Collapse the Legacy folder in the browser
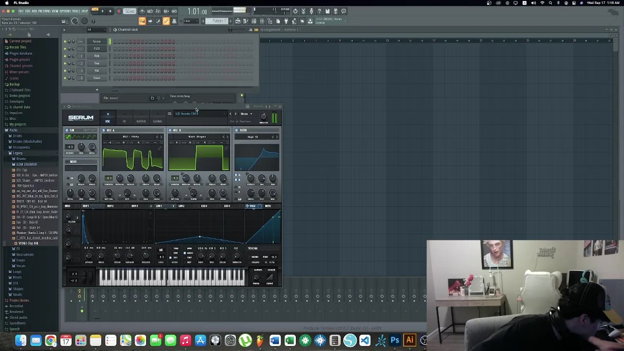 coord(18,153)
